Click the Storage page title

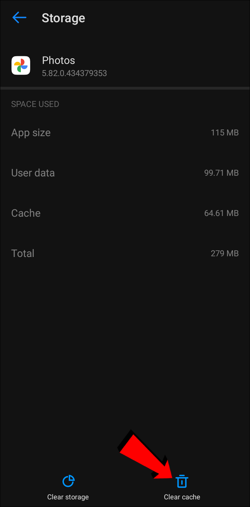coord(63,18)
